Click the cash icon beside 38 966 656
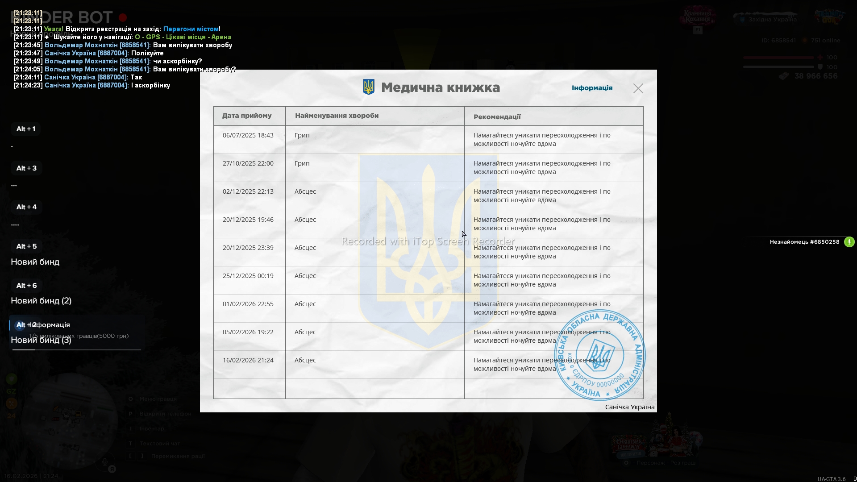This screenshot has width=857, height=482. pos(784,76)
